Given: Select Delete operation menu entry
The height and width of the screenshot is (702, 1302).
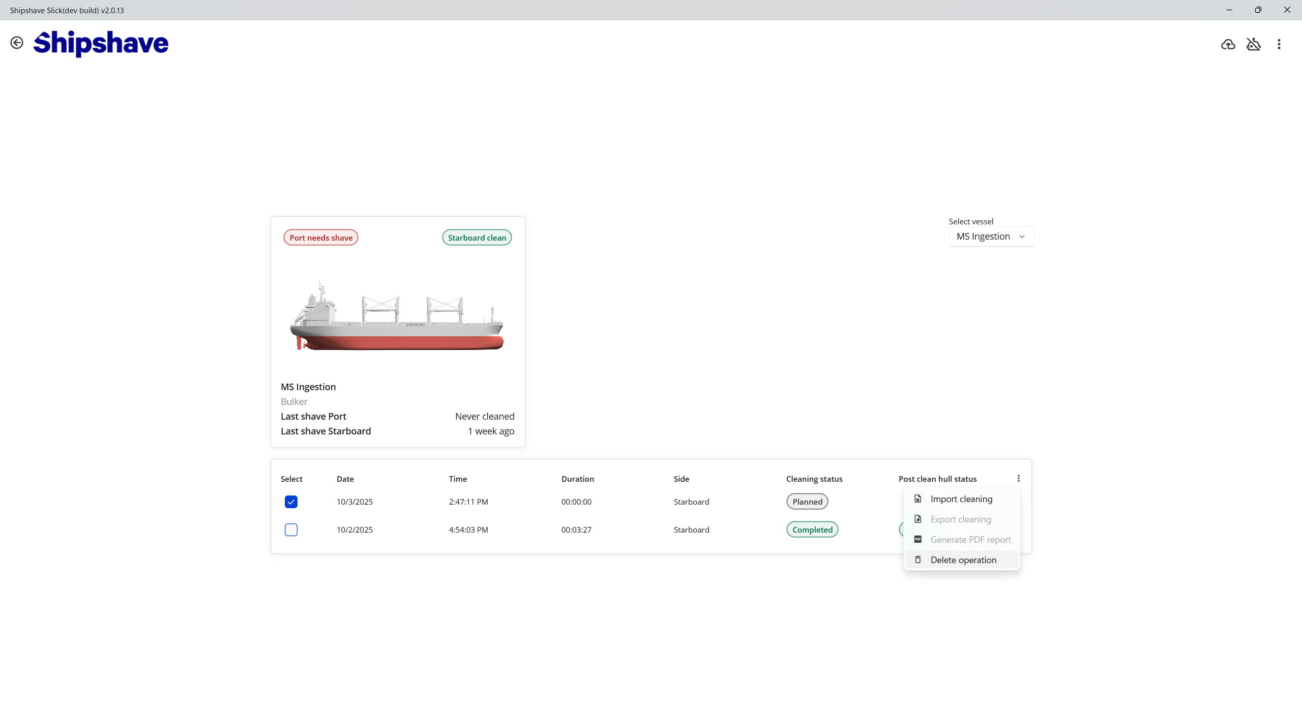Looking at the screenshot, I should (963, 560).
